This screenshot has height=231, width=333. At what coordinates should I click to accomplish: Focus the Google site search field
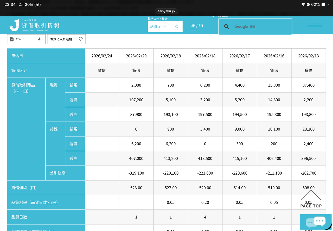[x=260, y=27]
